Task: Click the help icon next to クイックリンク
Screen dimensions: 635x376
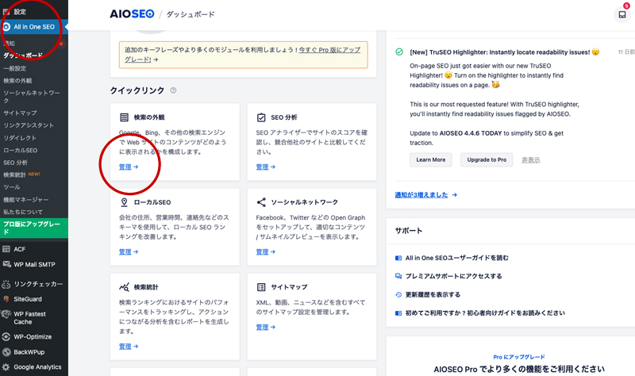Action: coord(173,90)
